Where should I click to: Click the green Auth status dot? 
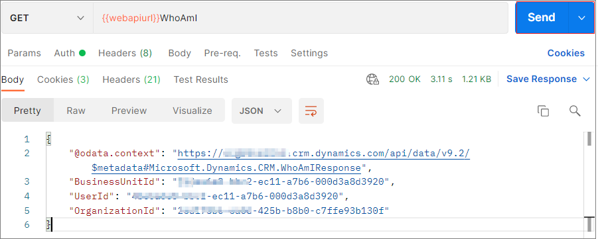[x=82, y=53]
